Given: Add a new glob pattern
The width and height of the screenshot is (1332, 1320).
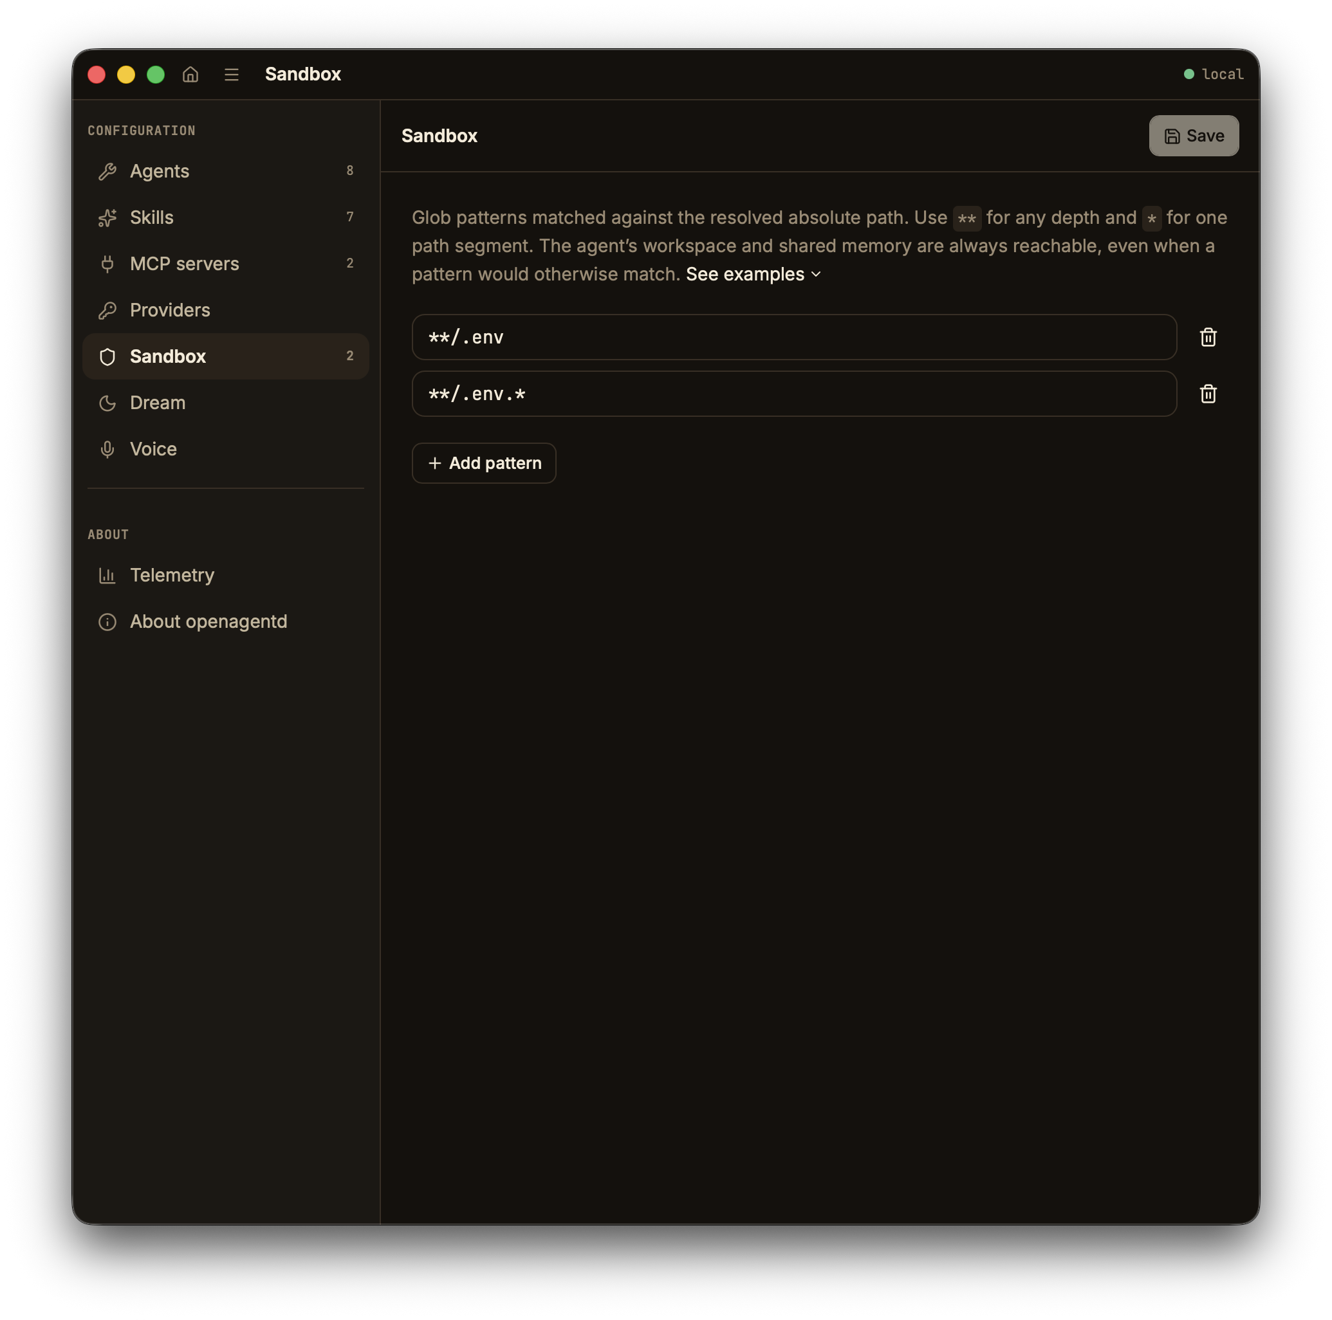Looking at the screenshot, I should (483, 463).
